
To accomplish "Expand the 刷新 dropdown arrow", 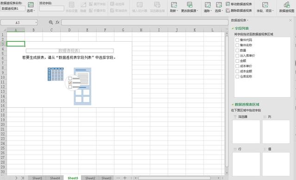I will pos(177,11).
